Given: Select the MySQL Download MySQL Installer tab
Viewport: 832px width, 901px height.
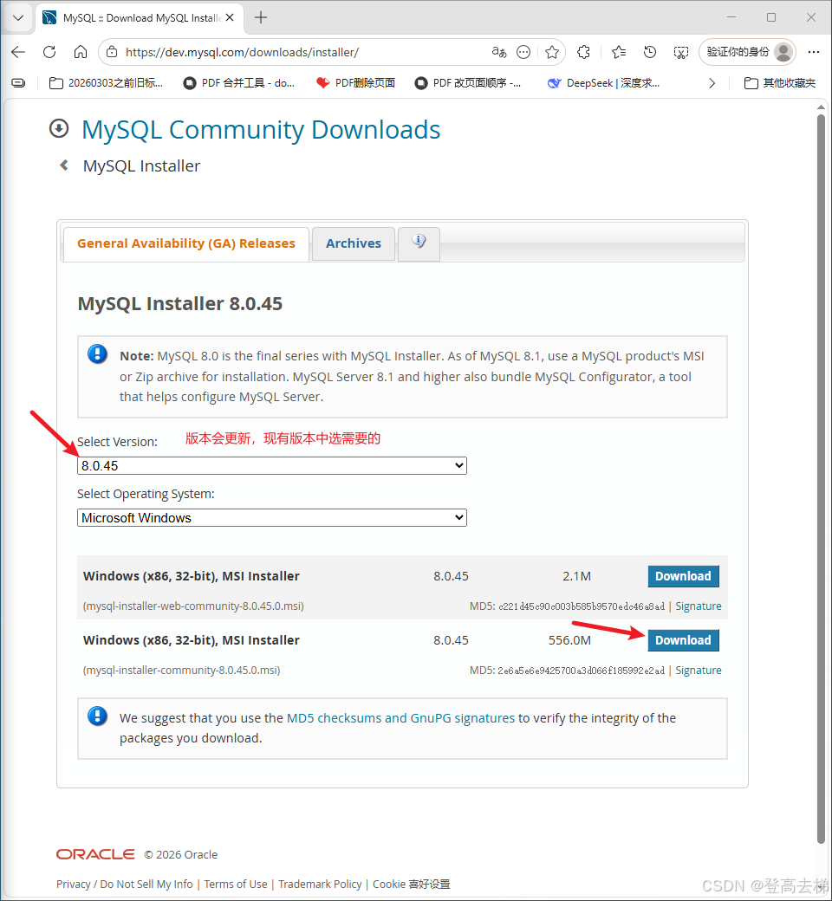Looking at the screenshot, I should click(140, 18).
